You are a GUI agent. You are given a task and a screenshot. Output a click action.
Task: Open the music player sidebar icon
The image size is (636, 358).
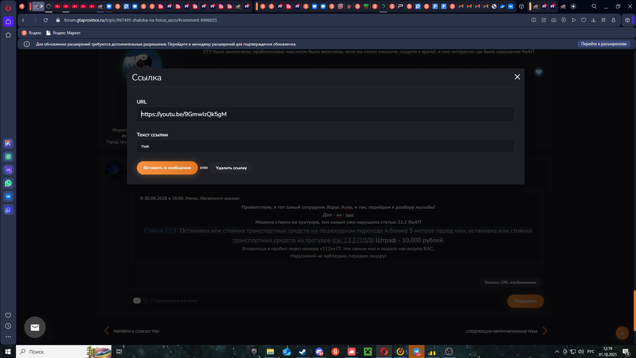click(8, 210)
